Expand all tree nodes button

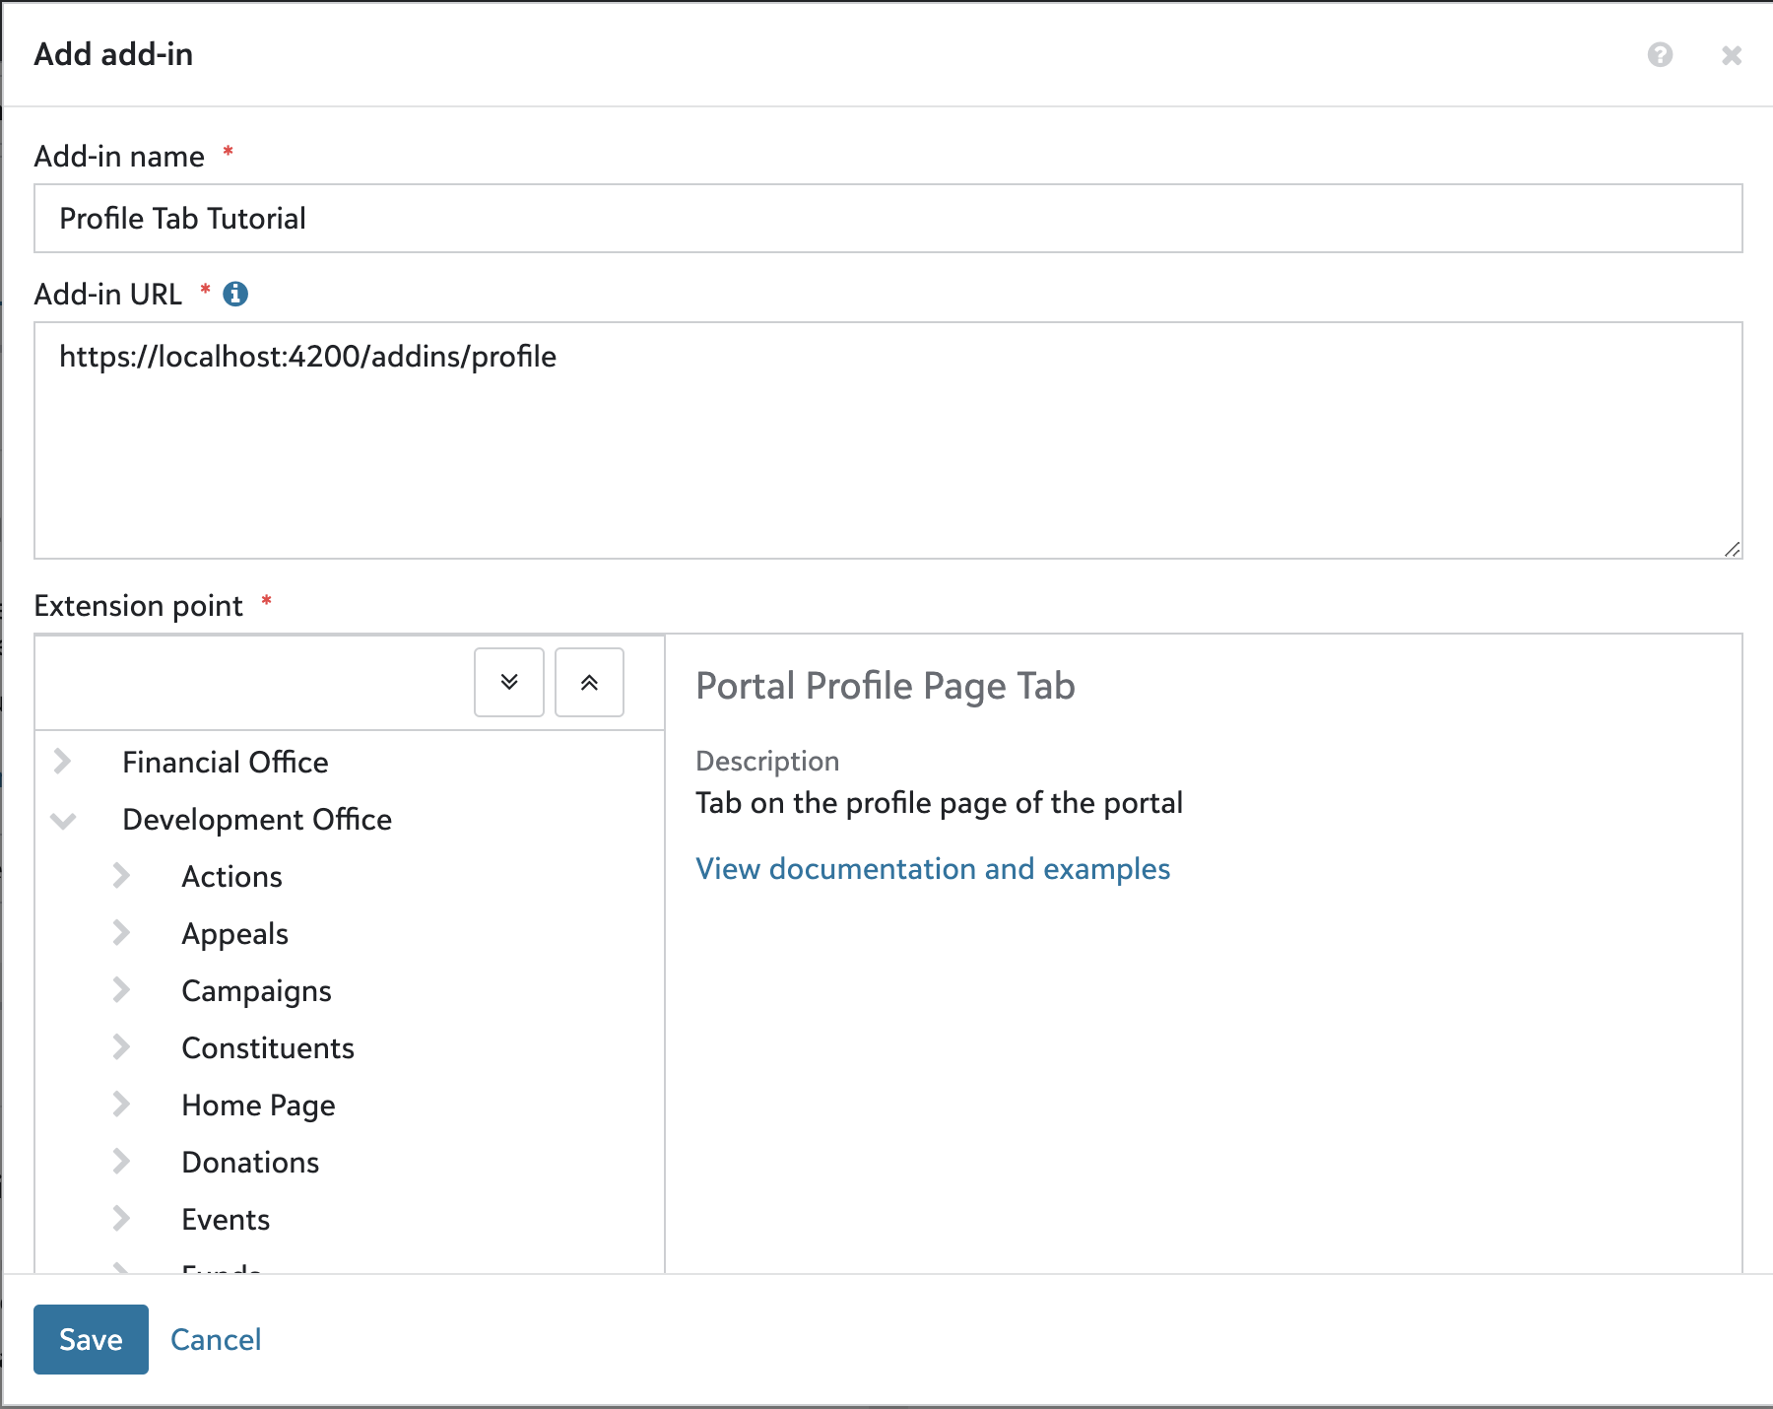coord(509,682)
